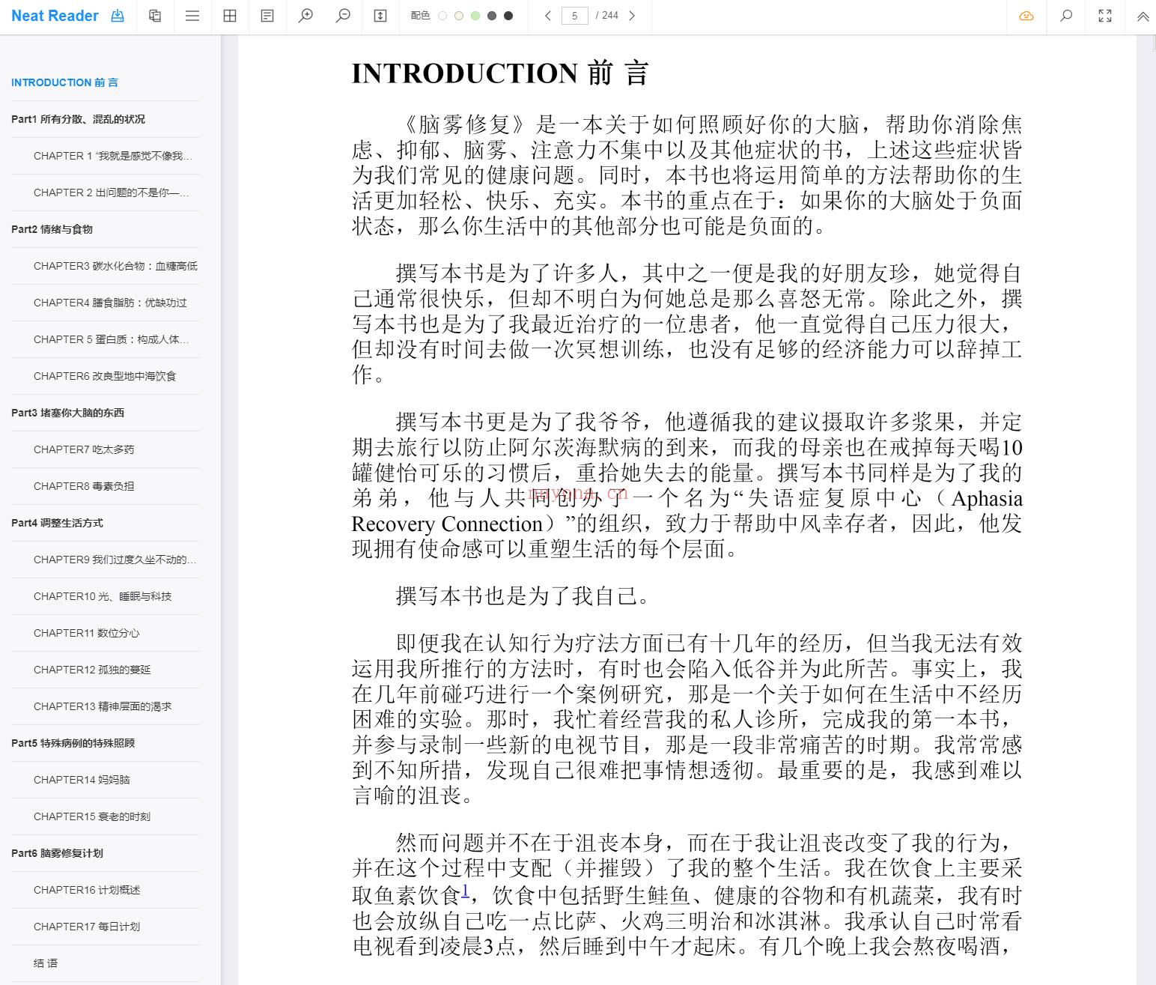Open CHAPTER7 吃太多药
This screenshot has width=1156, height=985.
coord(84,449)
